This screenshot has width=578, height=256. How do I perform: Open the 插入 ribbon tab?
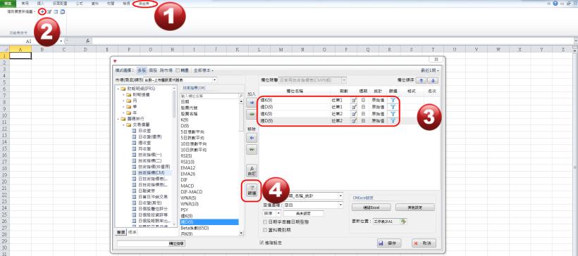tap(41, 3)
